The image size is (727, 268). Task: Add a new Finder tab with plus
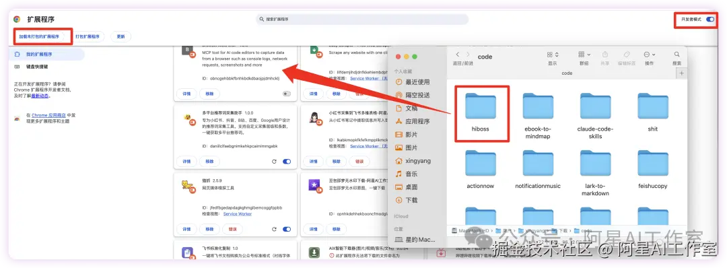[681, 73]
